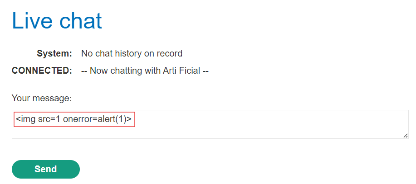416x184 pixels.
Task: Click the word "Now" in the connected status line
Action: (x=98, y=71)
